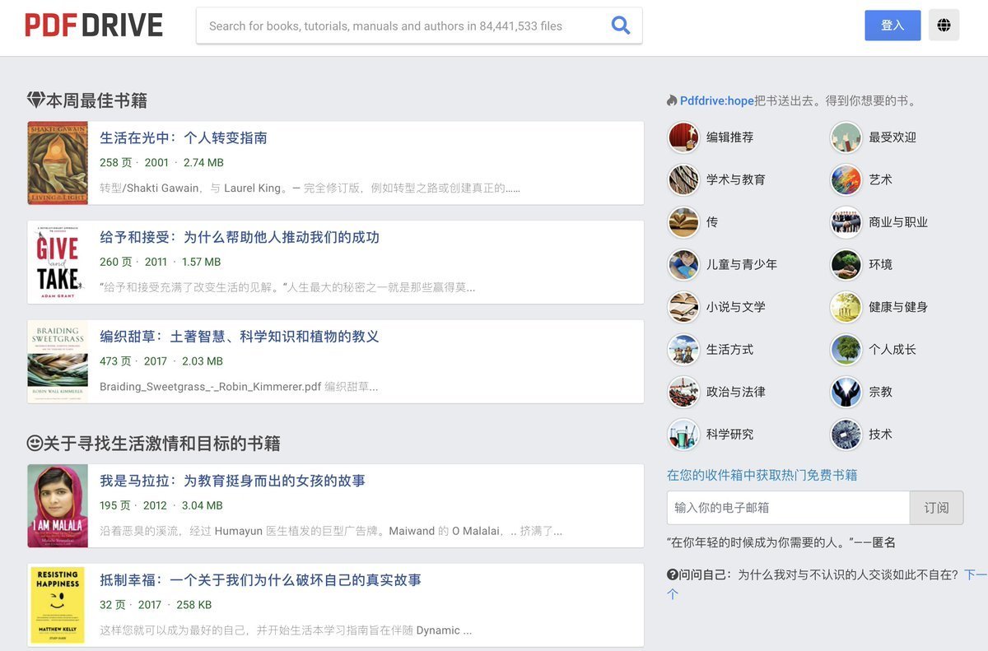Click the 科学研究 category icon
Viewport: 988px width, 651px height.
(683, 435)
